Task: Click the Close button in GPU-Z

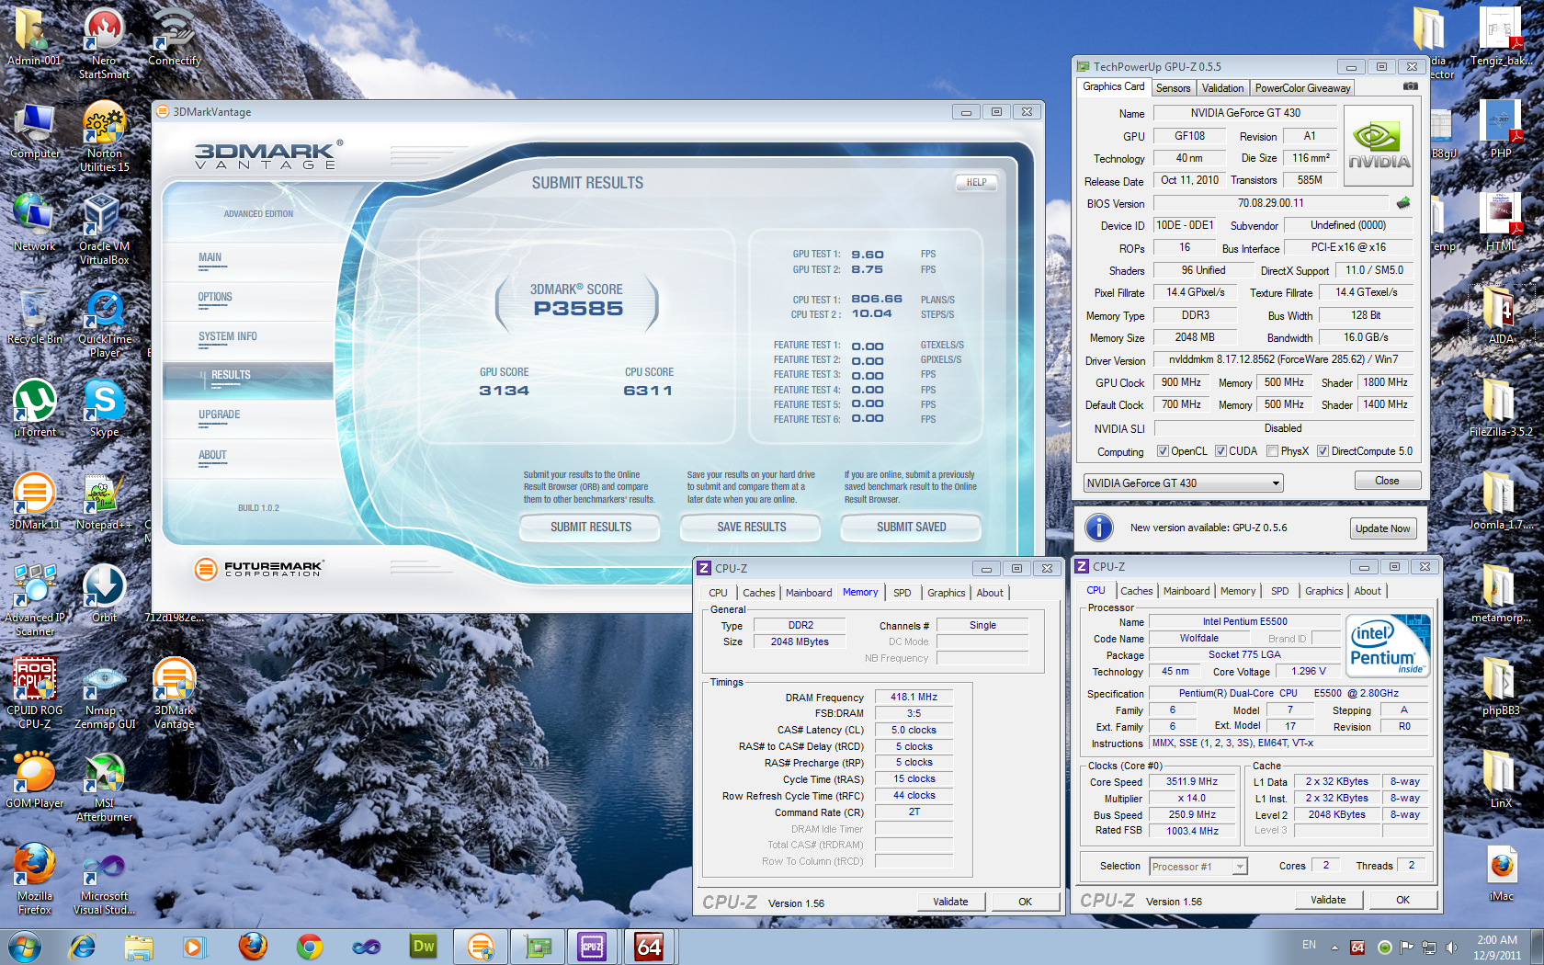Action: click(1387, 481)
